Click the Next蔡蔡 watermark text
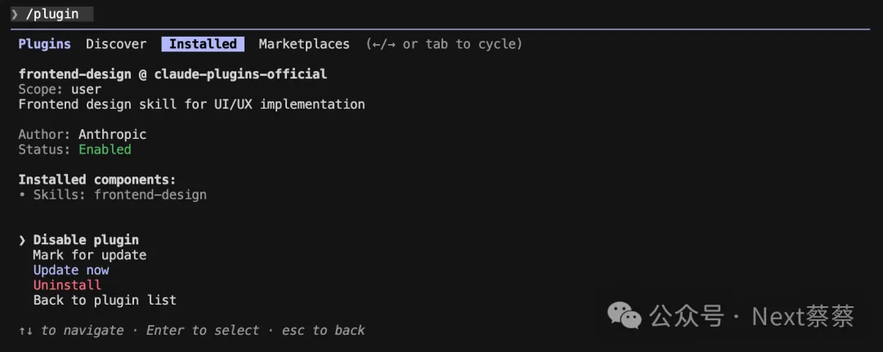 click(803, 315)
